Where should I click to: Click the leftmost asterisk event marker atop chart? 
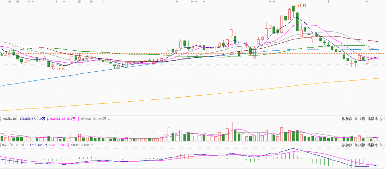pyautogui.click(x=10, y=2)
